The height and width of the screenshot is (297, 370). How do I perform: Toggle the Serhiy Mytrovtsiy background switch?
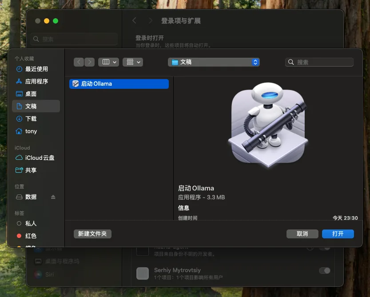[x=324, y=270]
